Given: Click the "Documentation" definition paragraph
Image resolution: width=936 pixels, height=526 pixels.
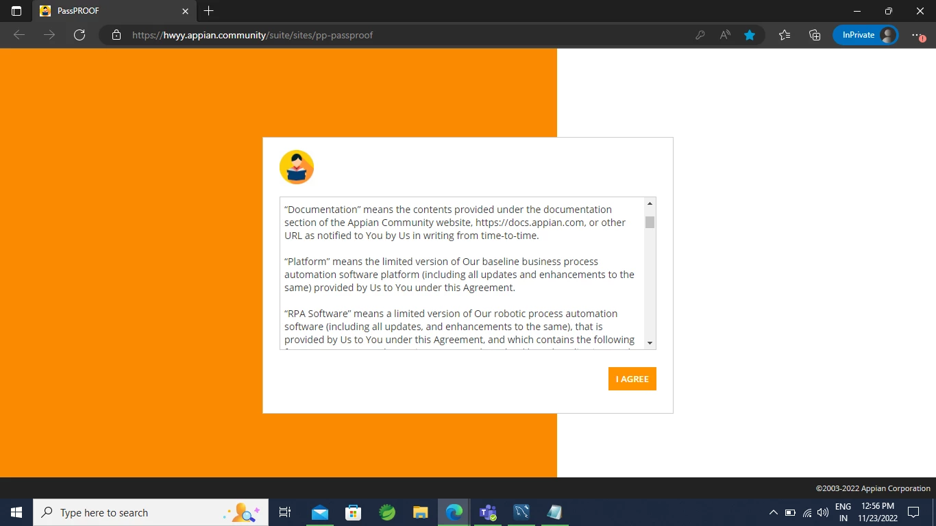Looking at the screenshot, I should [x=455, y=223].
